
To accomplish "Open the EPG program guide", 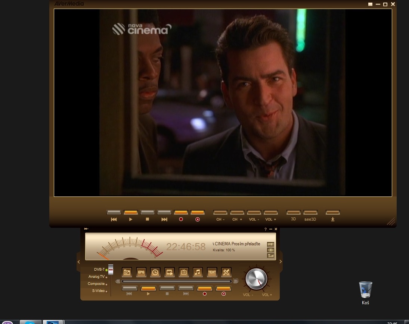I will (x=141, y=272).
